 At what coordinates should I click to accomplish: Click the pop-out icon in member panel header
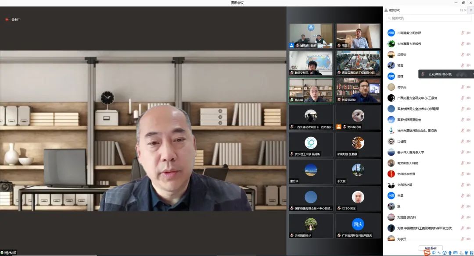pos(461,10)
